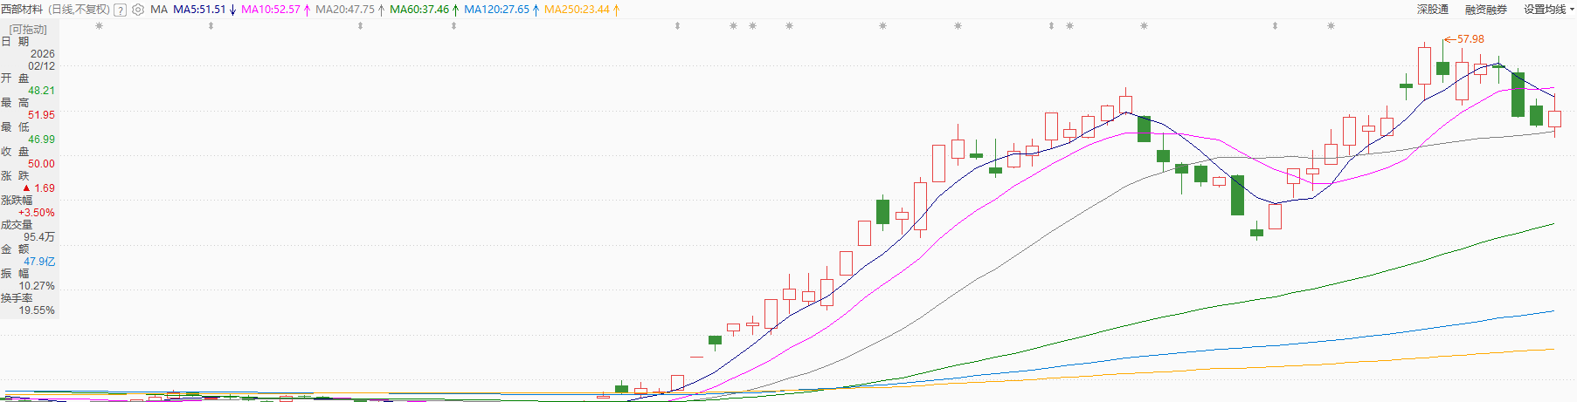Image resolution: width=1577 pixels, height=402 pixels.
Task: Grab the [可拖动] info panel handle
Action: [x=28, y=29]
